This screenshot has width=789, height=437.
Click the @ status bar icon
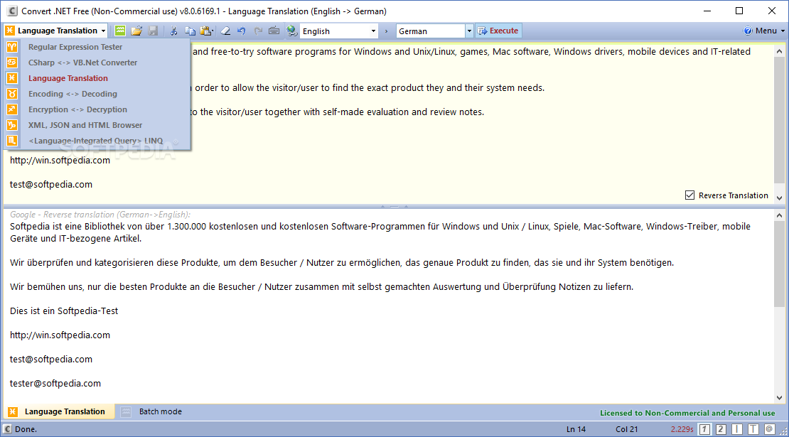click(x=769, y=429)
